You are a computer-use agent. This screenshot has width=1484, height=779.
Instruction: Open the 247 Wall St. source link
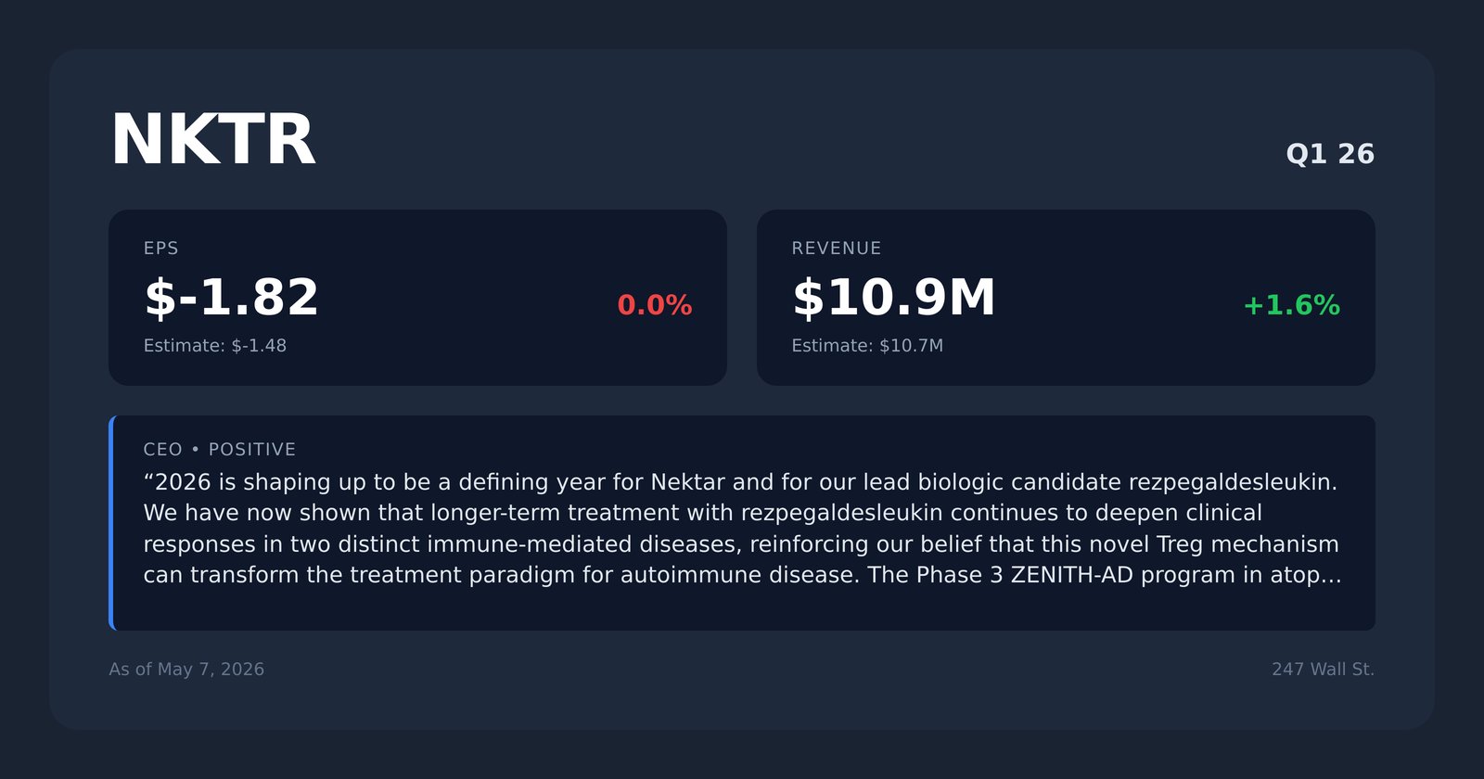click(x=1323, y=670)
